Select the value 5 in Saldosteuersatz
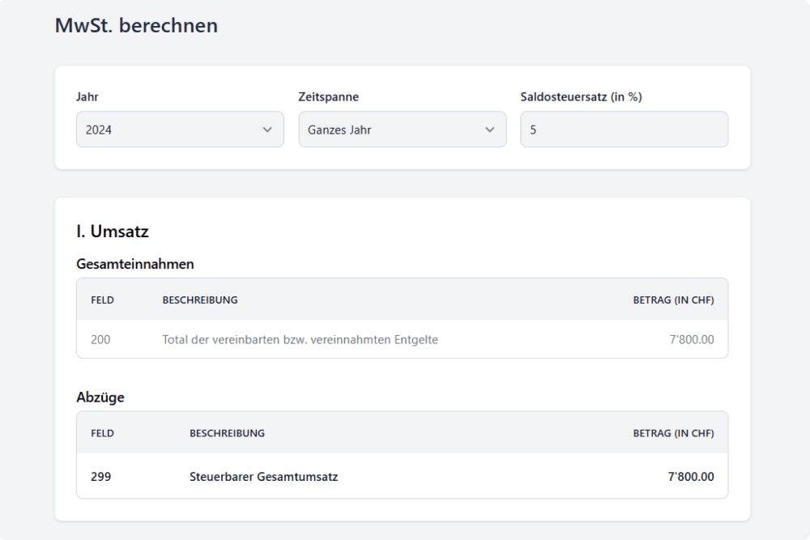The image size is (810, 540). tap(535, 129)
